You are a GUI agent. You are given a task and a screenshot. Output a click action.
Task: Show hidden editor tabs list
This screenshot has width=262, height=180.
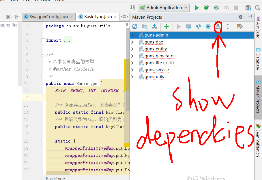click(x=124, y=17)
